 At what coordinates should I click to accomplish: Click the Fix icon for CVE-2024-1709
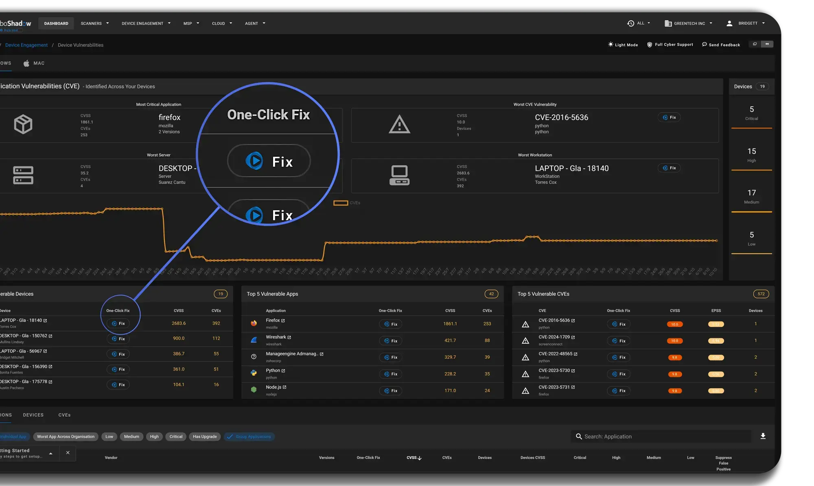tap(619, 340)
